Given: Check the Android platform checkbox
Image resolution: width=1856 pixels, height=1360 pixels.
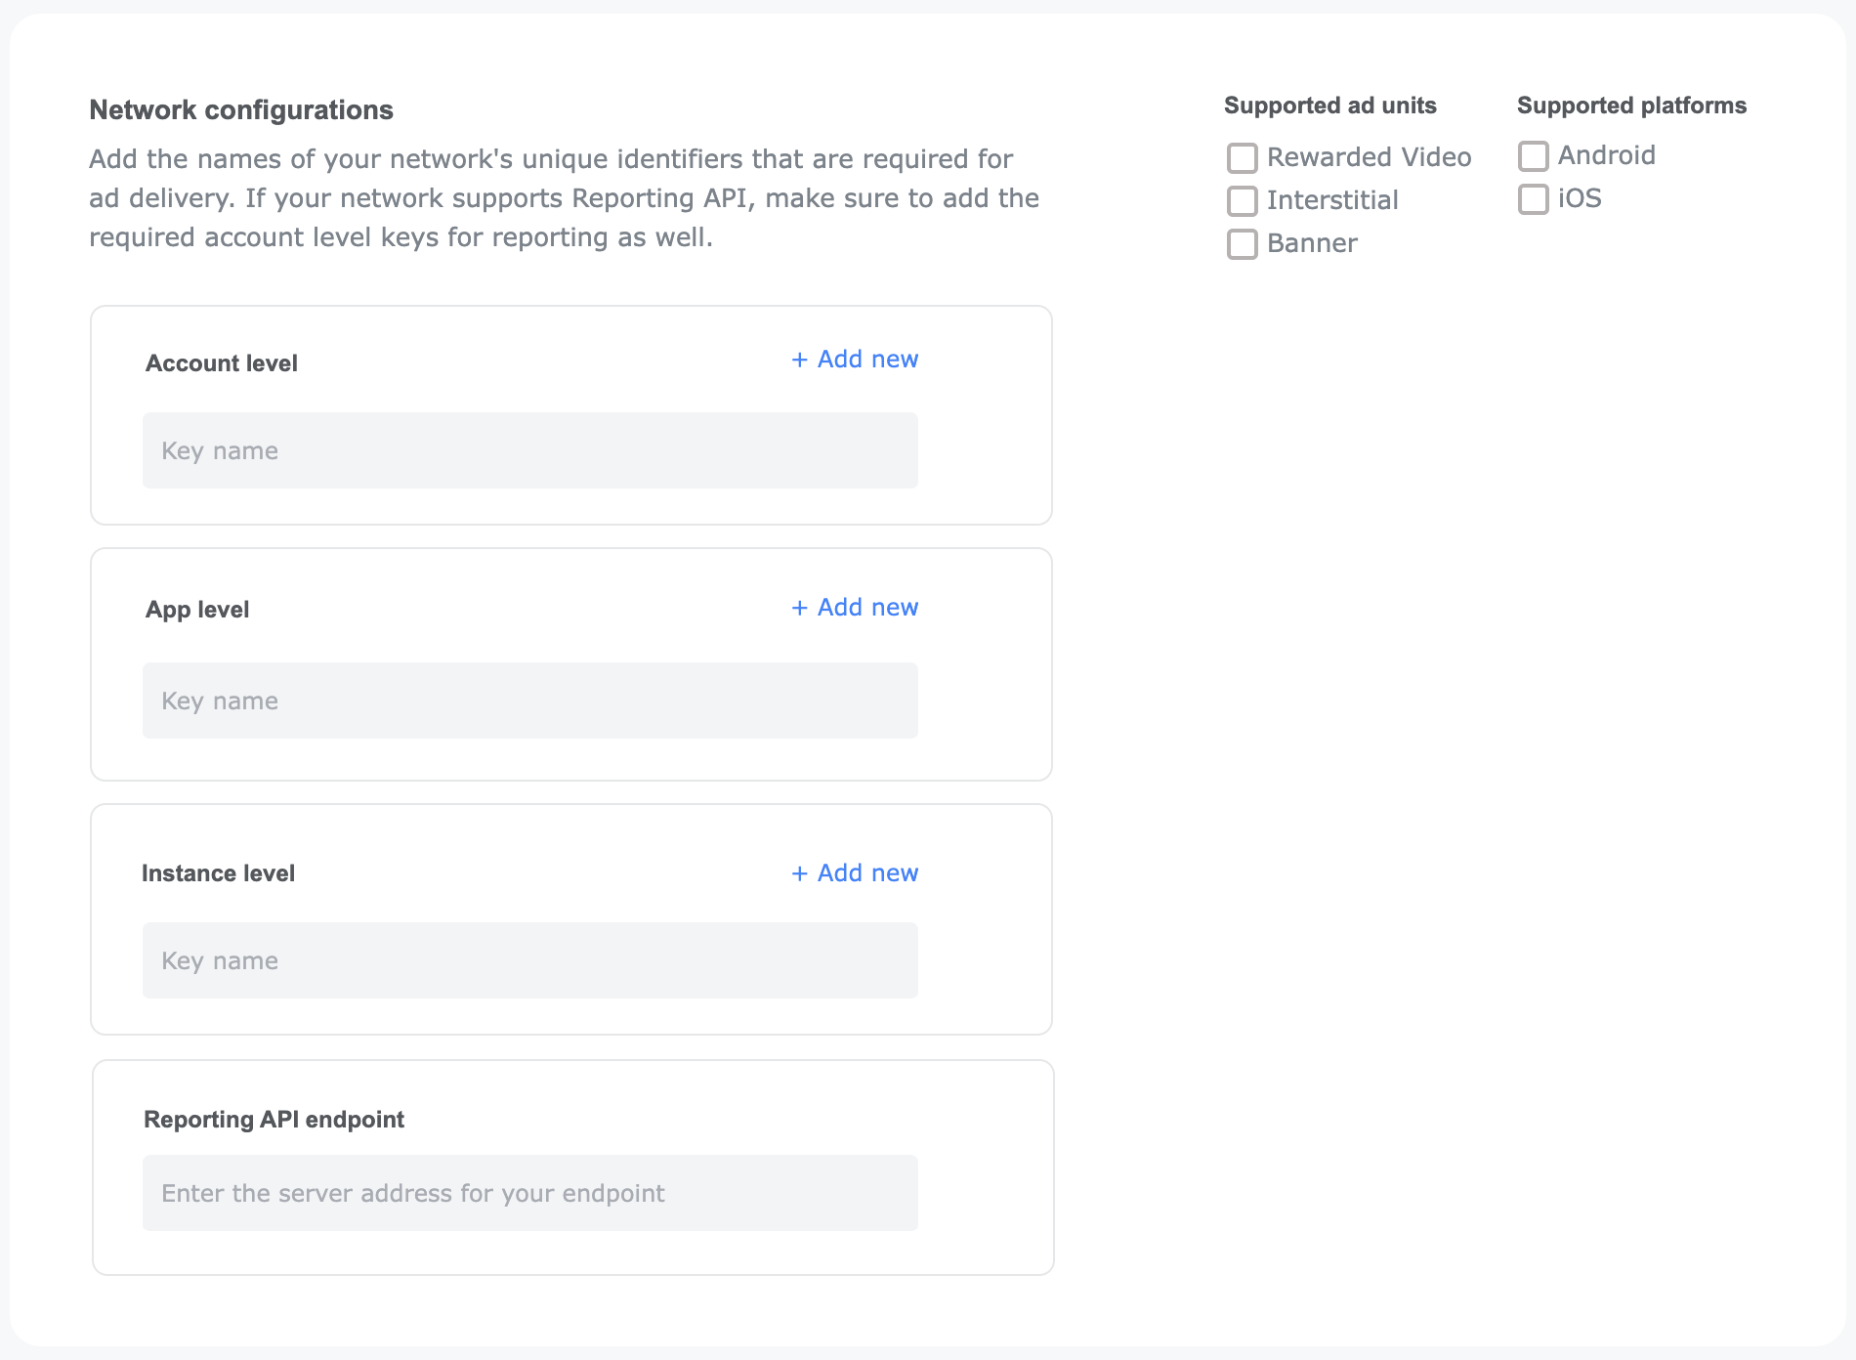Looking at the screenshot, I should (1533, 154).
